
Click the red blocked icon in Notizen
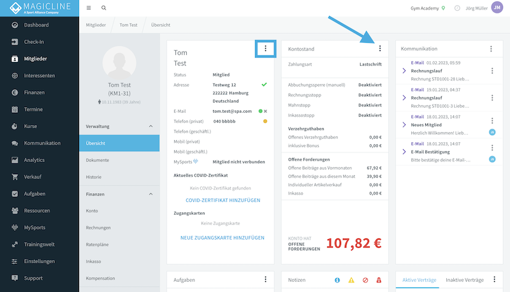(365, 280)
